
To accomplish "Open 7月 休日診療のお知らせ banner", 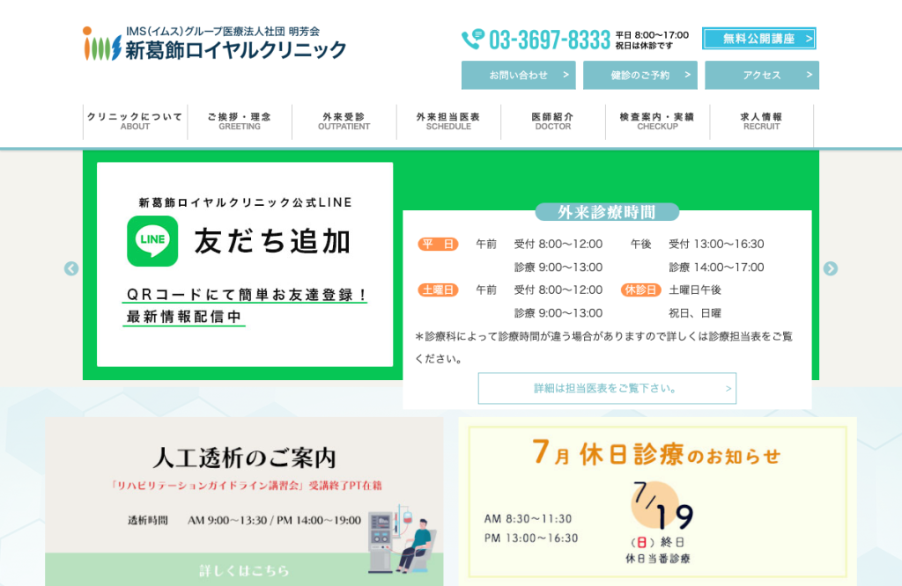I will 657,502.
